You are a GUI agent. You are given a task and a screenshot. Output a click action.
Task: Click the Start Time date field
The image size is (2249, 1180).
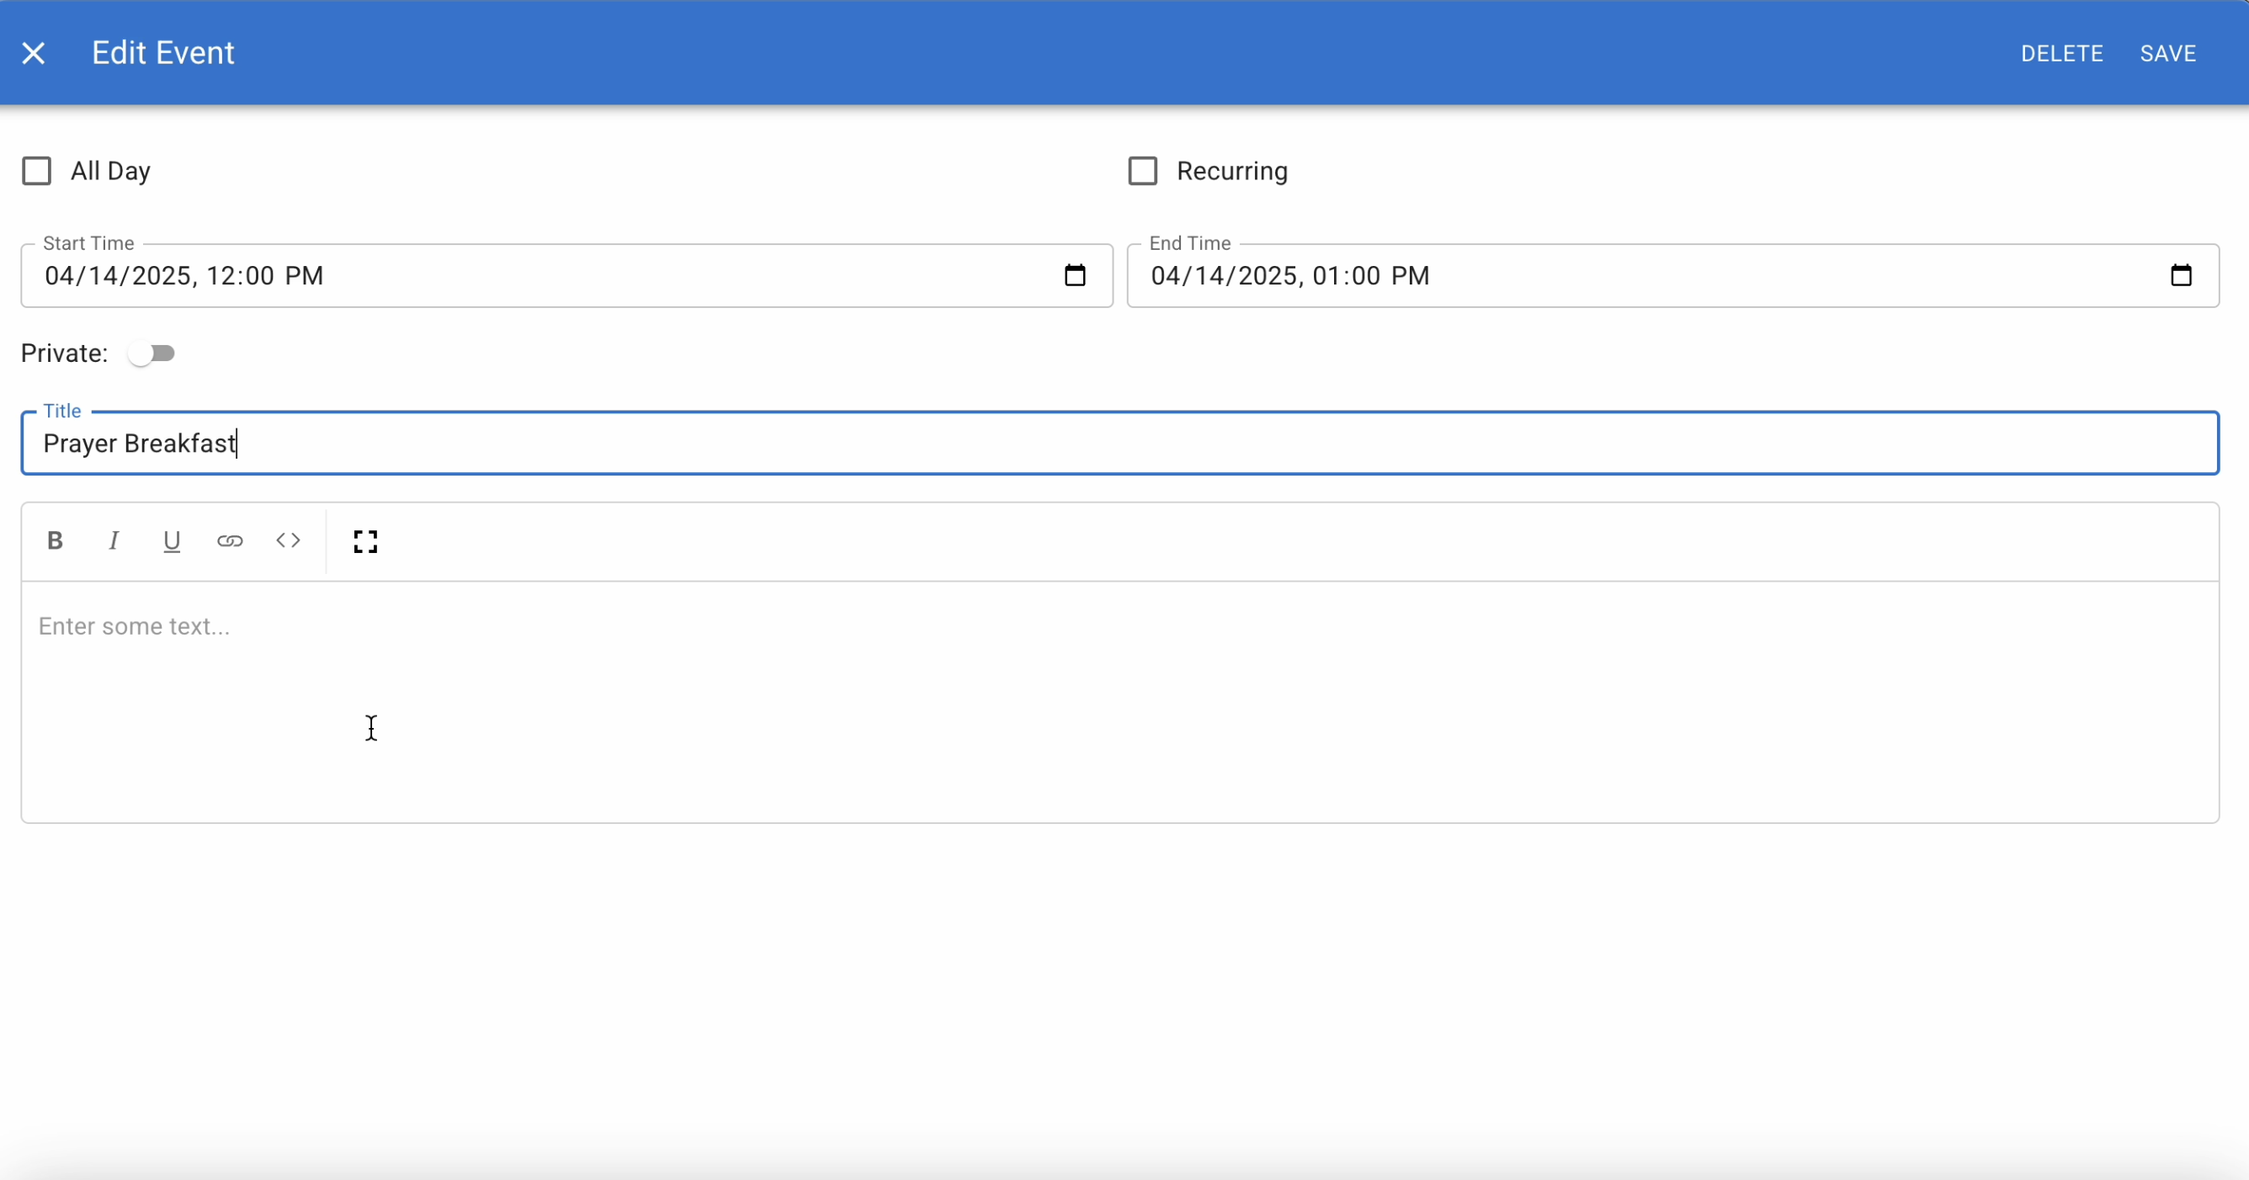coord(524,276)
